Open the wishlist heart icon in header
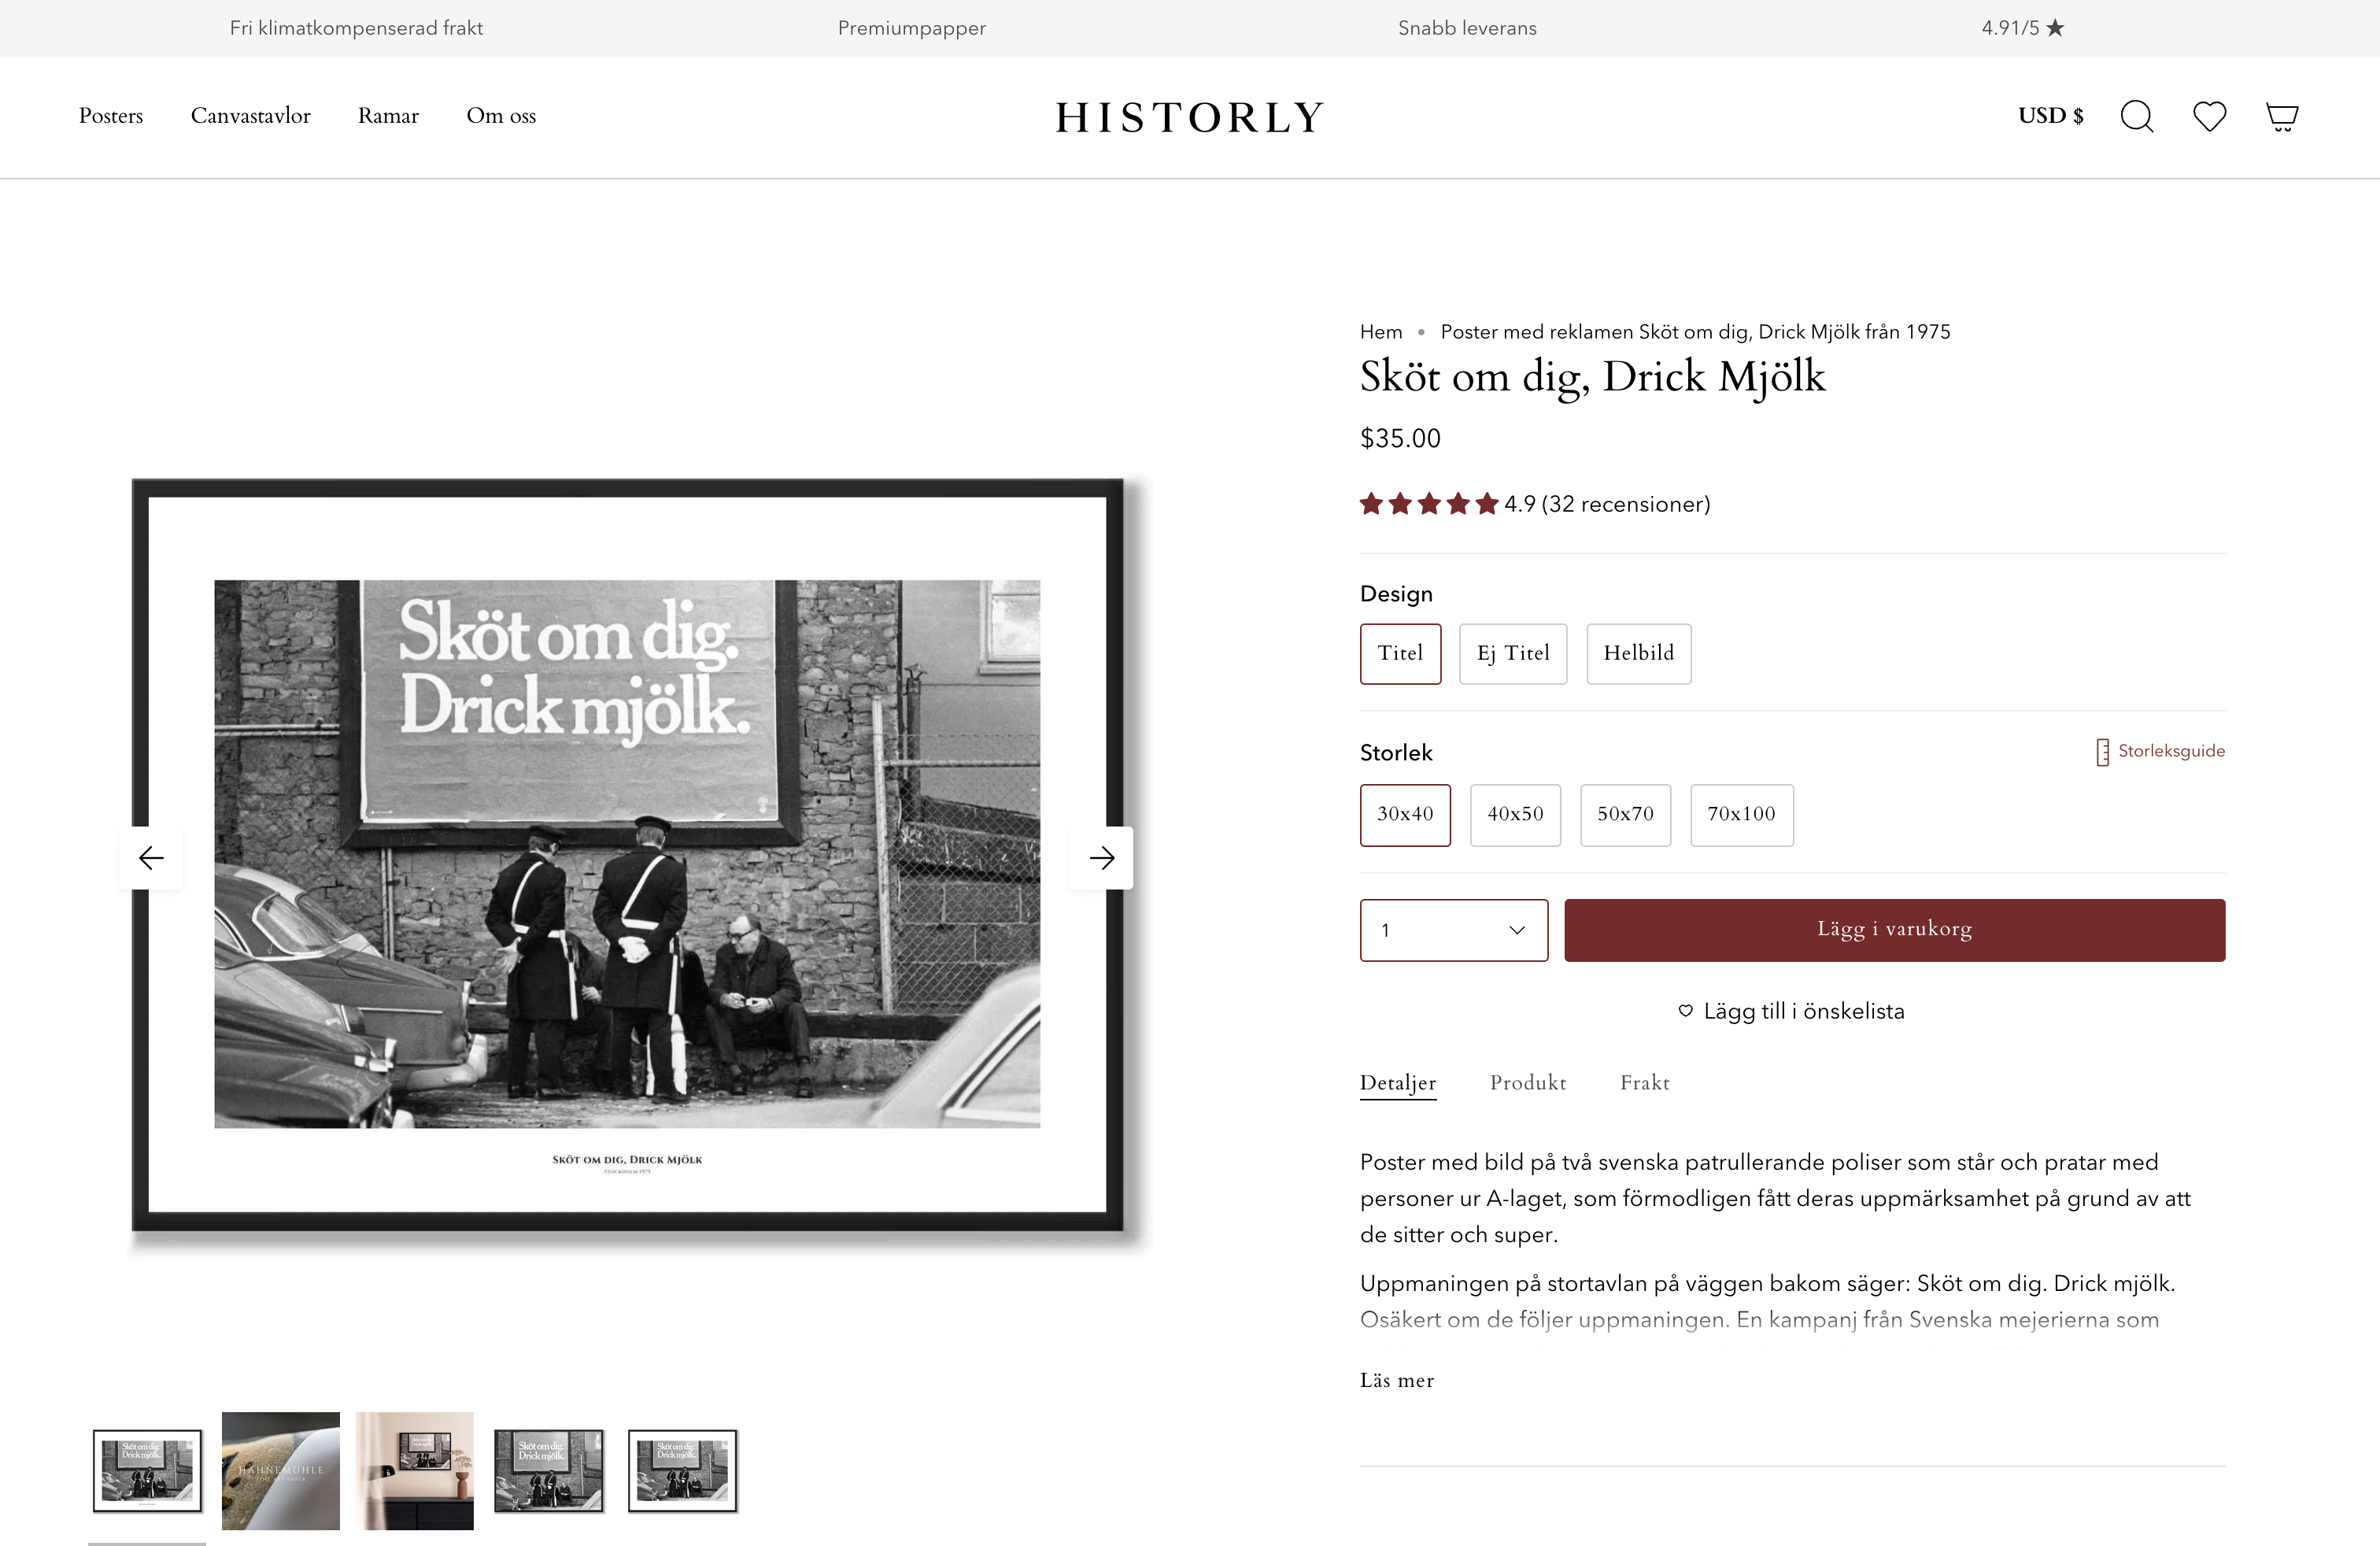Screen dimensions: 2380x1546 coord(2210,116)
